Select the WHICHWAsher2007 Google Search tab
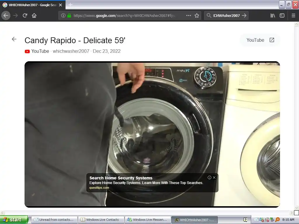The height and width of the screenshot is (224, 299). click(32, 5)
